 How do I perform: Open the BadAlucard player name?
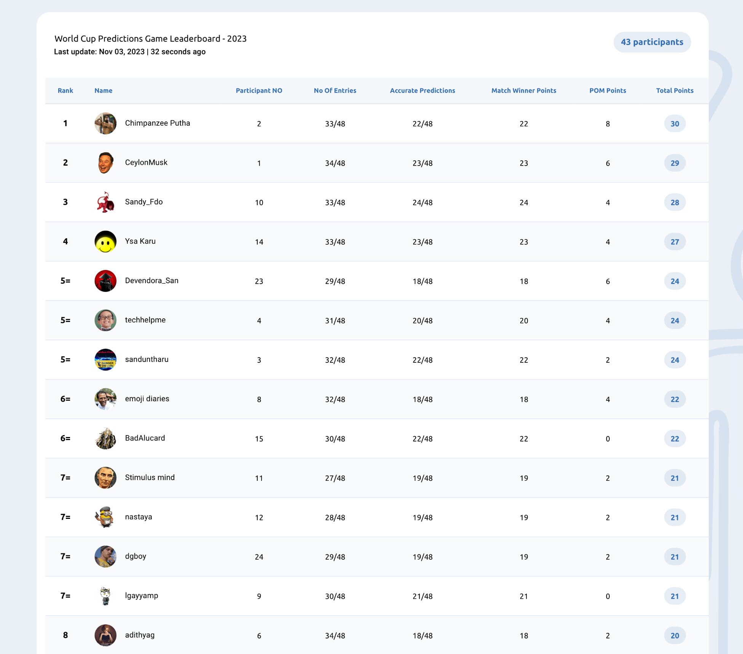pyautogui.click(x=145, y=438)
